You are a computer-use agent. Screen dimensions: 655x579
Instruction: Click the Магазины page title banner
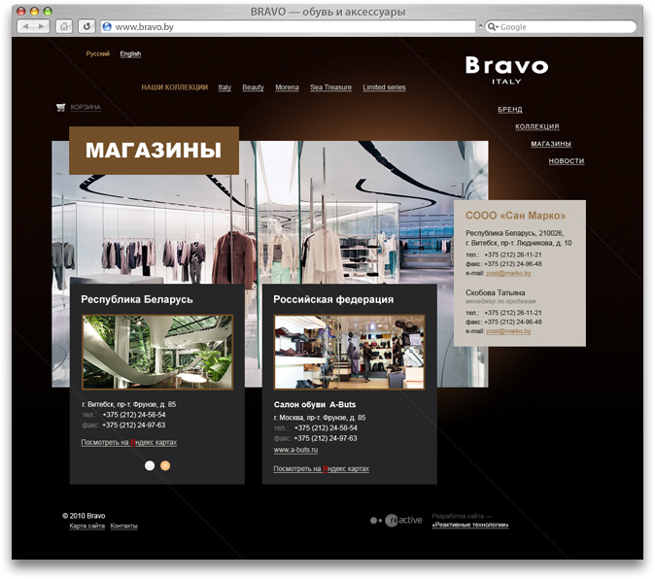pyautogui.click(x=154, y=151)
